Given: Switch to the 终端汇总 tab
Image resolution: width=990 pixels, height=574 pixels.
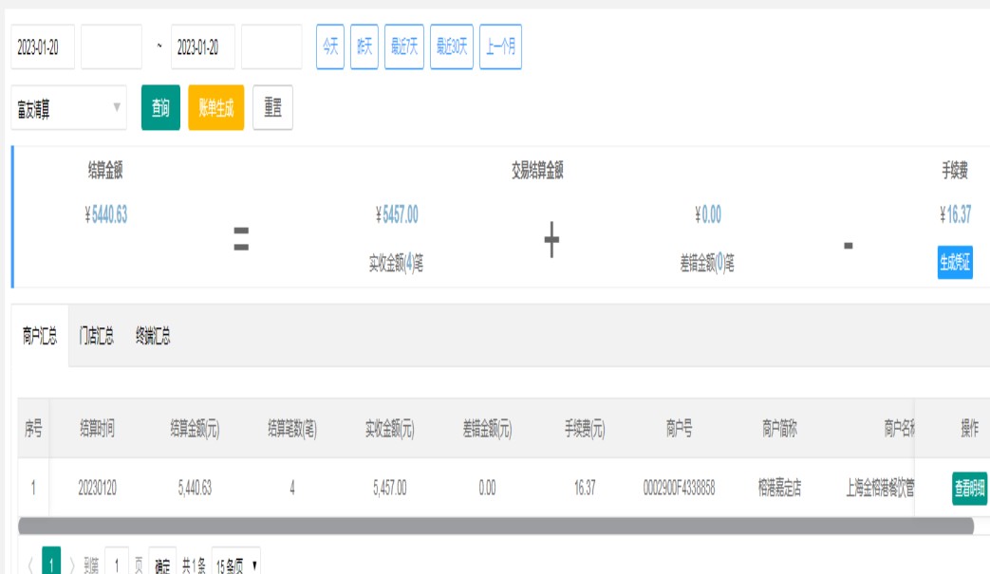Looking at the screenshot, I should tap(152, 336).
